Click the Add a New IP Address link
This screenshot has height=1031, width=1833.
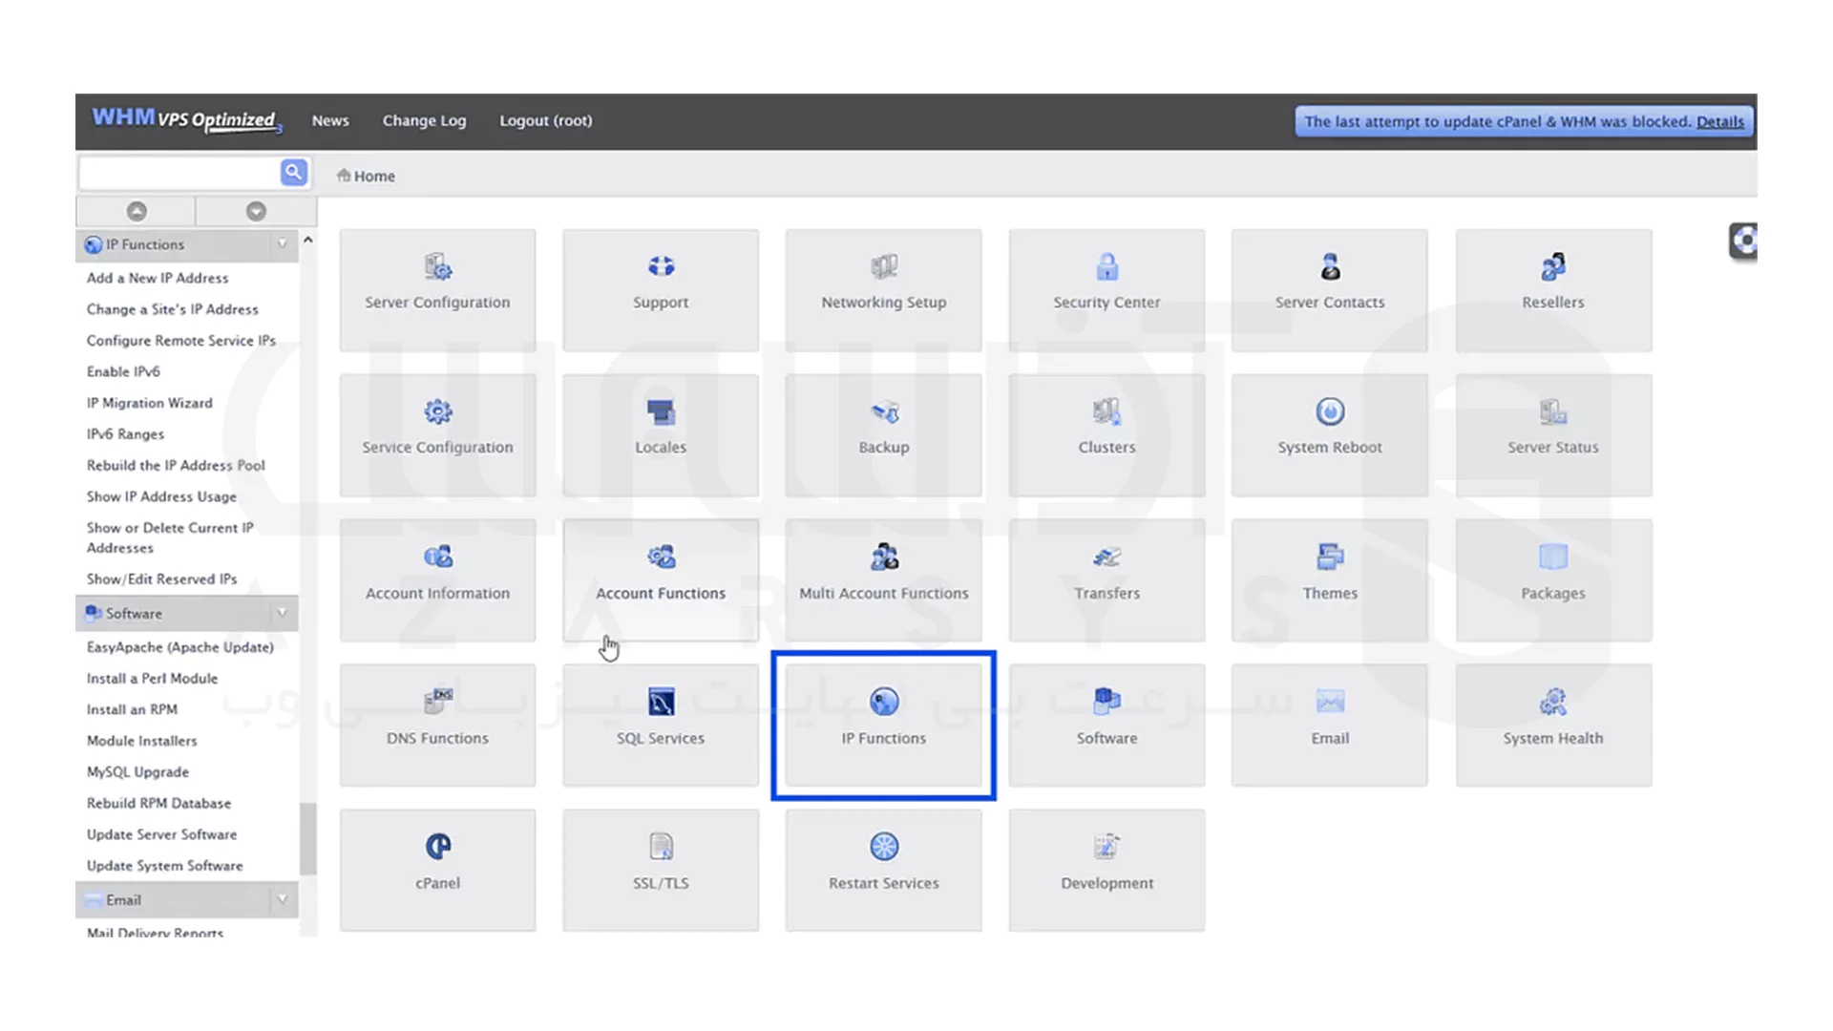coord(158,279)
